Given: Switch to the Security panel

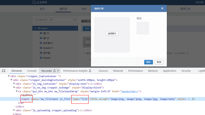Looking at the screenshot, I should click(x=186, y=71).
